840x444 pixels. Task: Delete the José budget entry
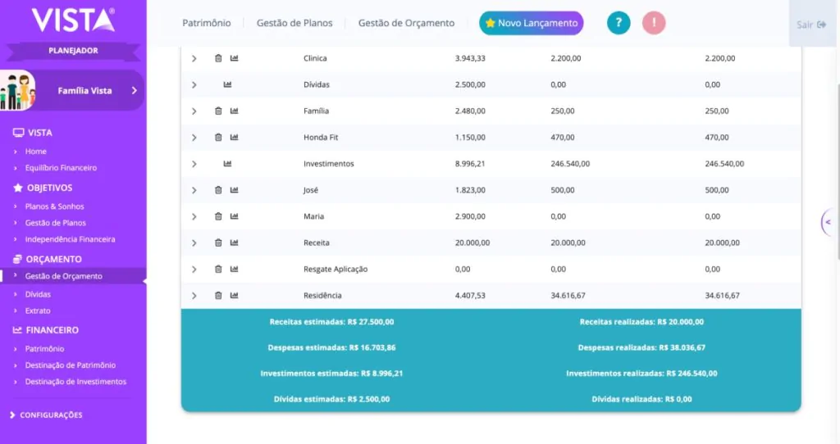tap(218, 190)
